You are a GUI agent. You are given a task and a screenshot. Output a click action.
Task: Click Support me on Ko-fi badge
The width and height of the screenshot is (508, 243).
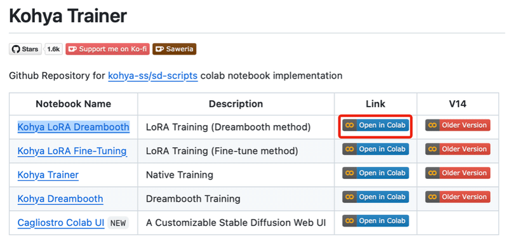[x=107, y=49]
